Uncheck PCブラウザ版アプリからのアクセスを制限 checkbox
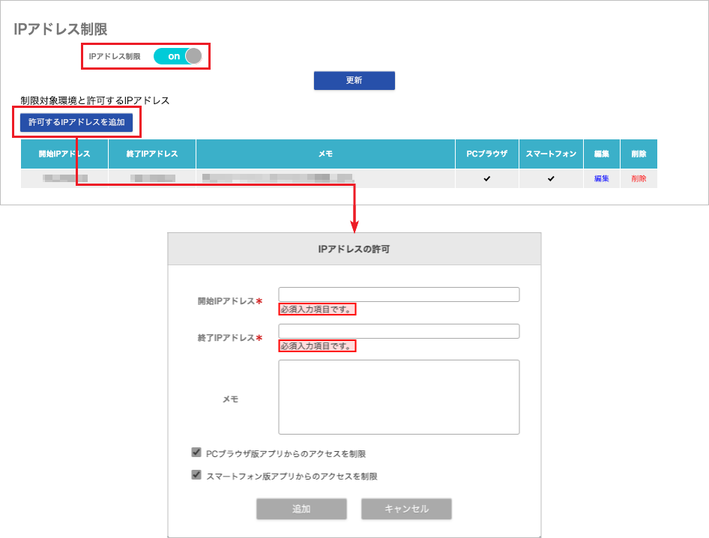The height and width of the screenshot is (538, 709). click(x=196, y=452)
